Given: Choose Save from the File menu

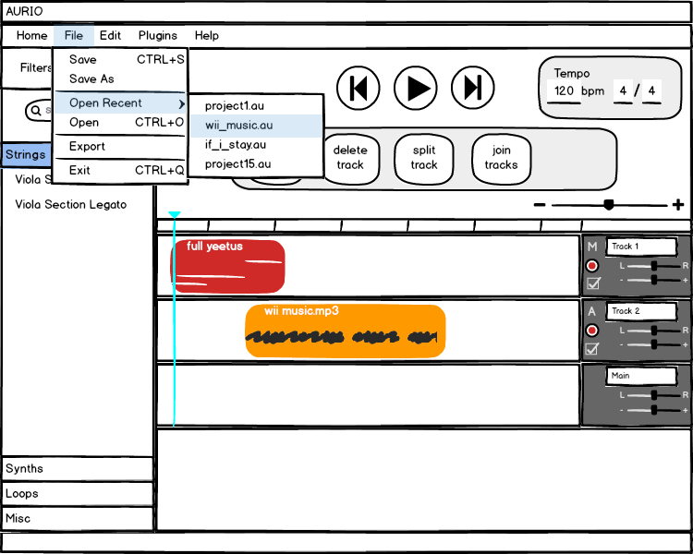Looking at the screenshot, I should (120, 59).
